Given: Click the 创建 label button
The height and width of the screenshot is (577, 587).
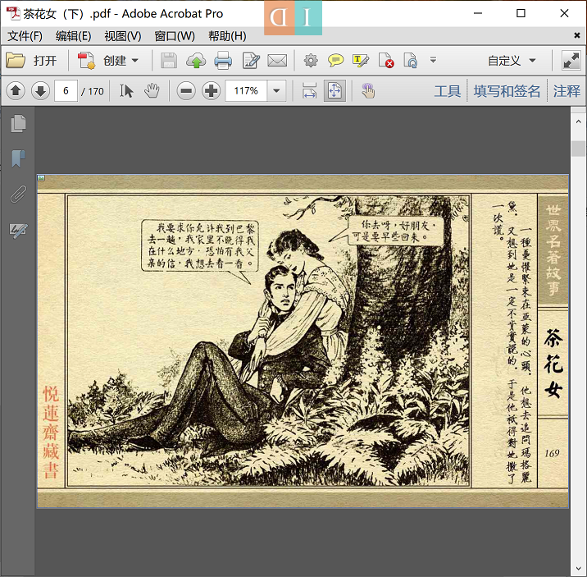Looking at the screenshot, I should (x=115, y=61).
